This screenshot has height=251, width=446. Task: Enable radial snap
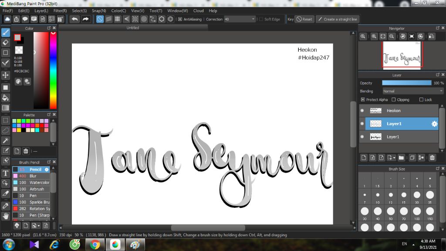coord(135,19)
